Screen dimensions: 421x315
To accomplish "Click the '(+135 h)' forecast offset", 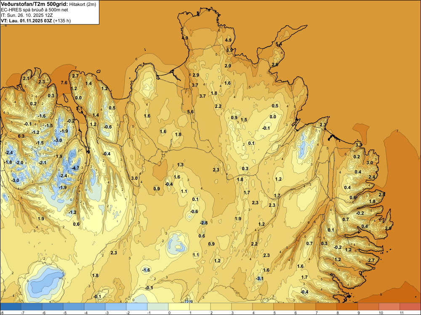I will coord(62,21).
